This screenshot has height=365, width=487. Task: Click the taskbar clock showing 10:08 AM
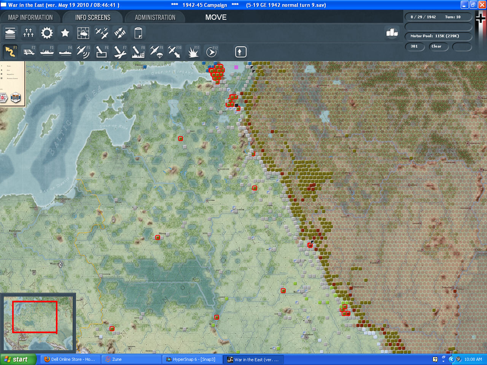pos(473,359)
